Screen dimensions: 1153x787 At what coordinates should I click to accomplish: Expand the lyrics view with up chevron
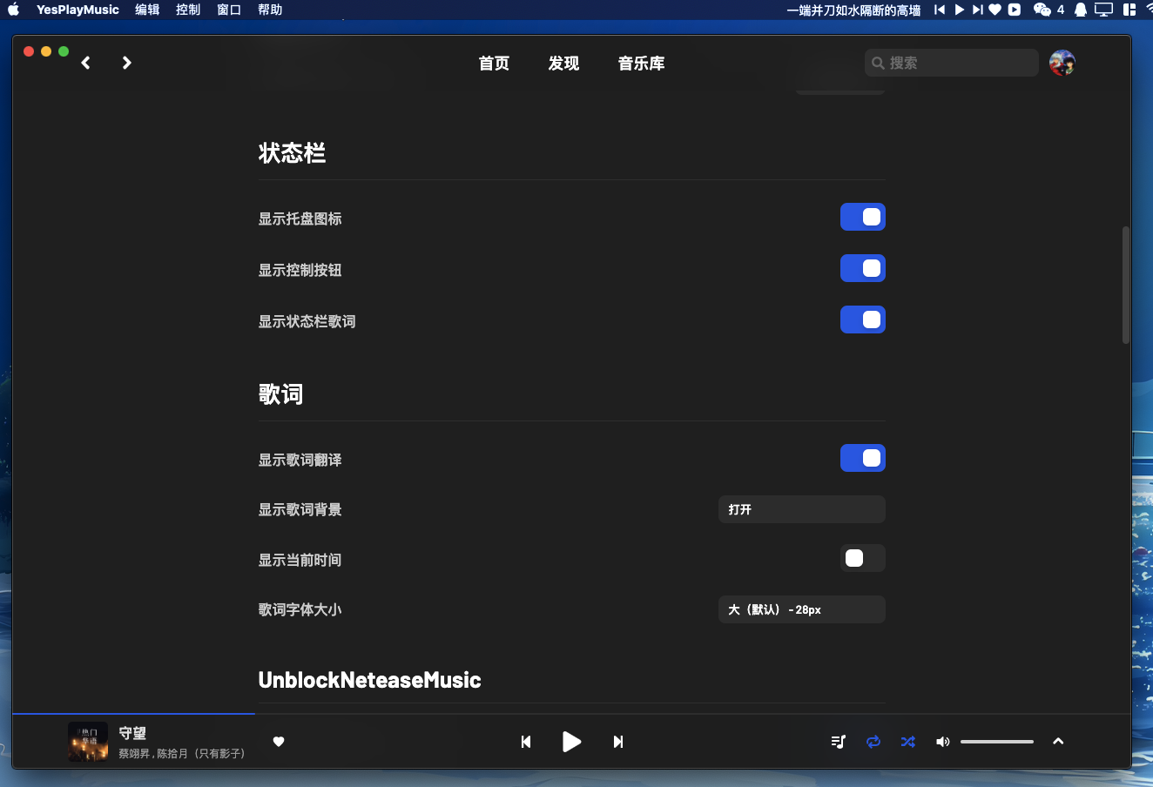1058,742
